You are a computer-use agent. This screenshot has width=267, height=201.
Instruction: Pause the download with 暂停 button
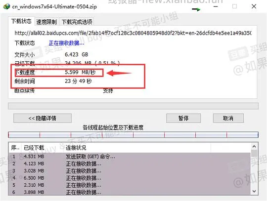click(x=183, y=118)
